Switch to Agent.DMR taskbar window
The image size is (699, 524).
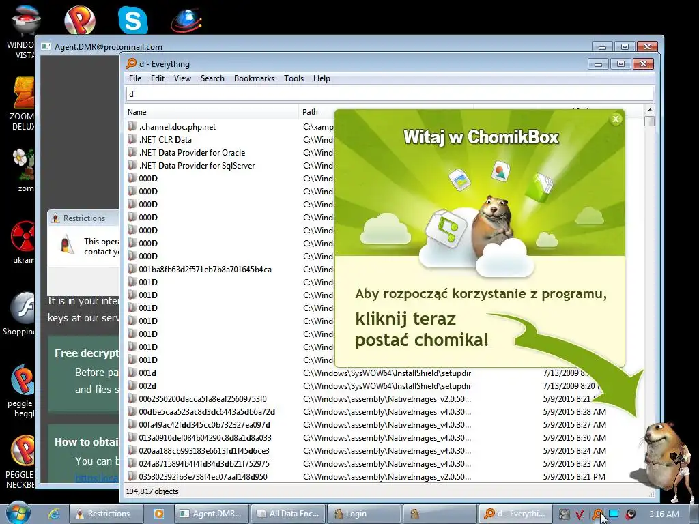point(212,514)
